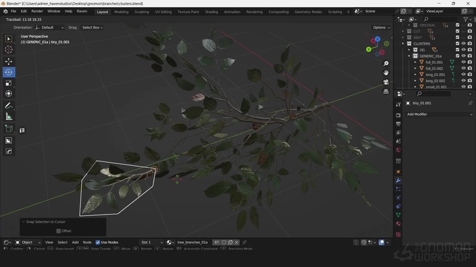The height and width of the screenshot is (267, 476).
Task: Open the Particles properties tab
Action: point(398,189)
